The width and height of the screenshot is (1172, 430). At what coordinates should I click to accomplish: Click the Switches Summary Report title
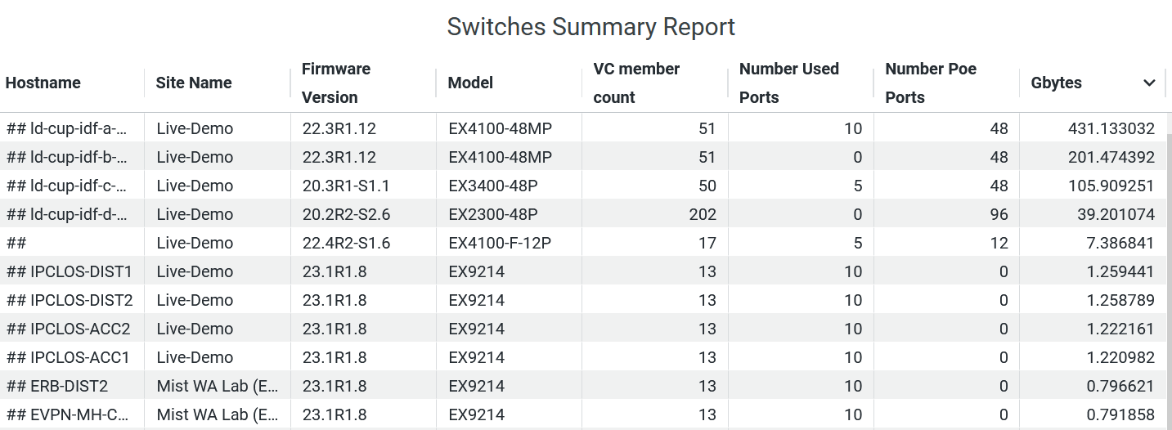click(x=590, y=27)
